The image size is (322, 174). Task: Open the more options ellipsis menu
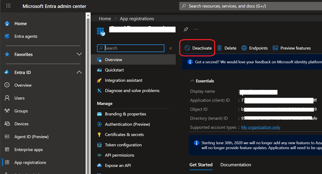[196, 29]
